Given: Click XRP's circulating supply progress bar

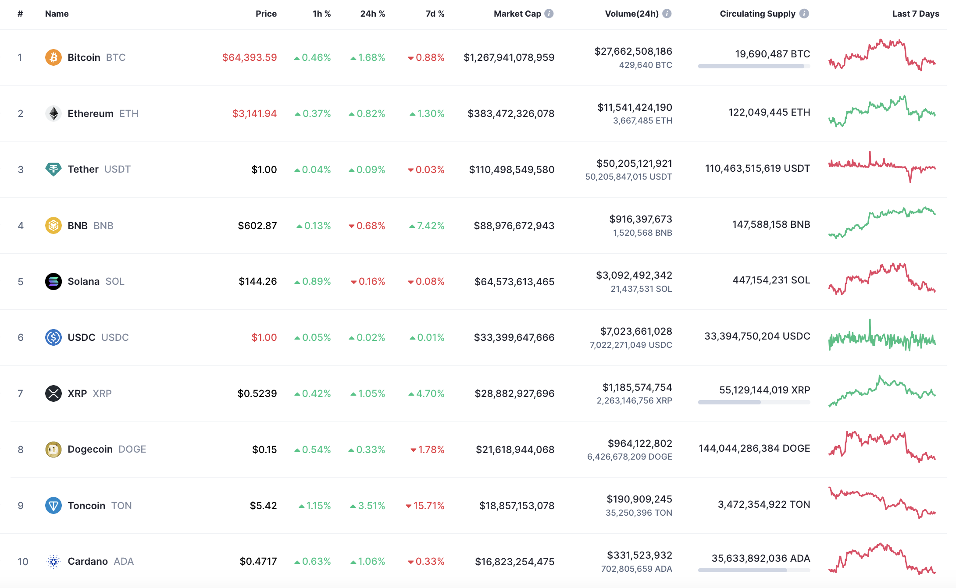Looking at the screenshot, I should (753, 402).
